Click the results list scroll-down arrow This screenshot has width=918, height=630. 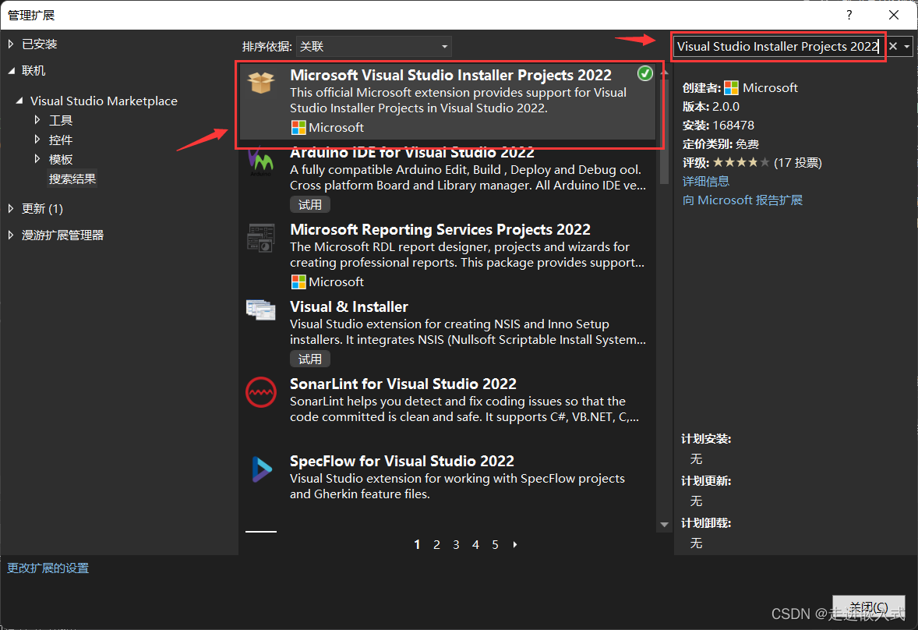tap(664, 525)
